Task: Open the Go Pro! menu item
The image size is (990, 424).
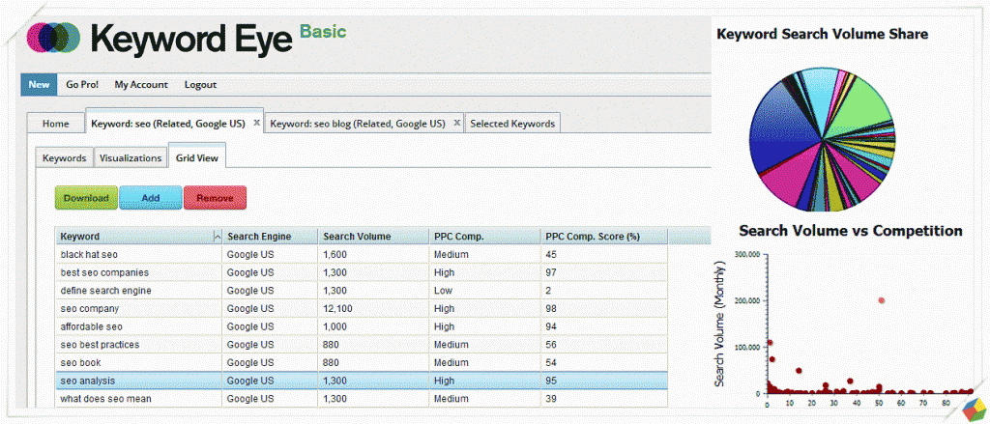Action: coord(82,85)
